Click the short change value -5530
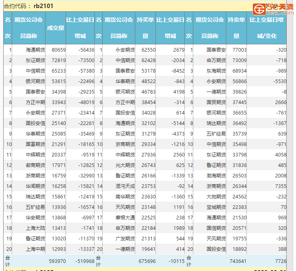296x271 pixels. (280, 81)
